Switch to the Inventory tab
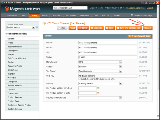160x120 pixels. (x=22, y=74)
